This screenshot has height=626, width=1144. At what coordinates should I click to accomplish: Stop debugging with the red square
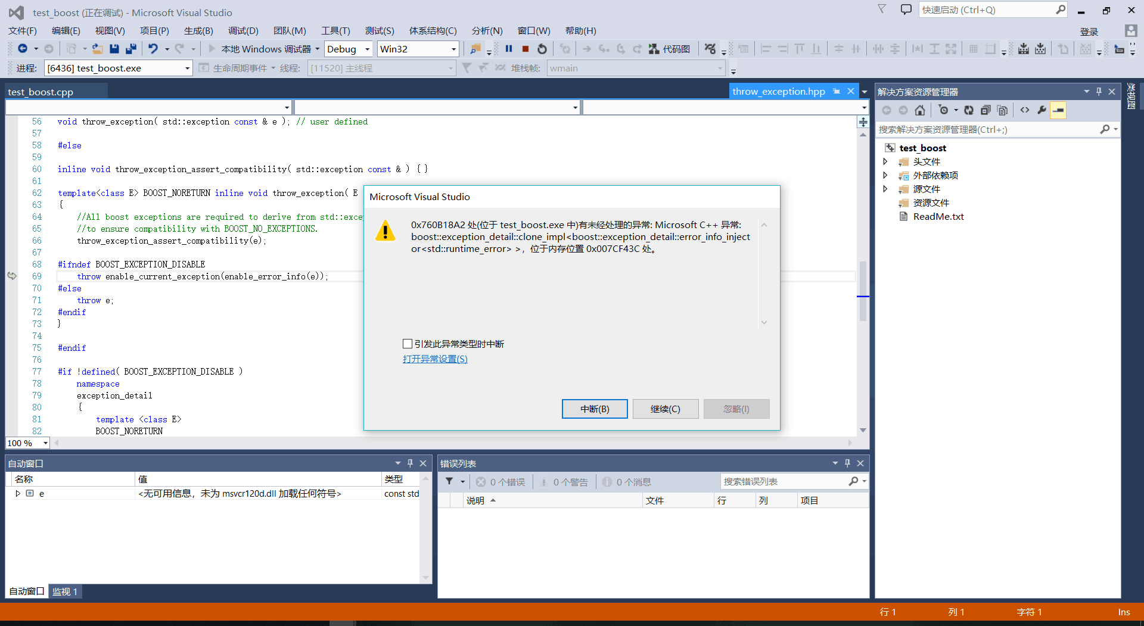click(x=526, y=49)
